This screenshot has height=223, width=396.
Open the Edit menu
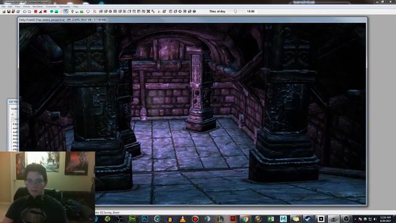11,7
